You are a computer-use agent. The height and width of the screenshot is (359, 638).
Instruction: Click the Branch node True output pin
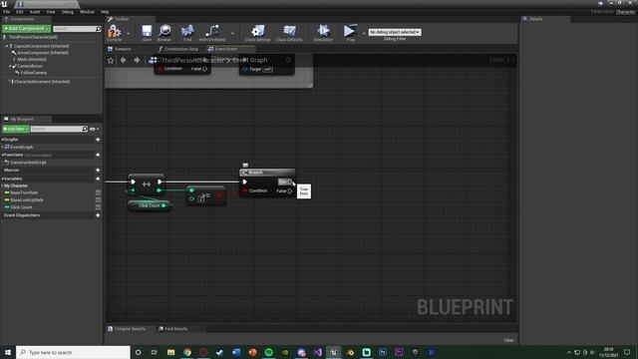[x=289, y=181]
